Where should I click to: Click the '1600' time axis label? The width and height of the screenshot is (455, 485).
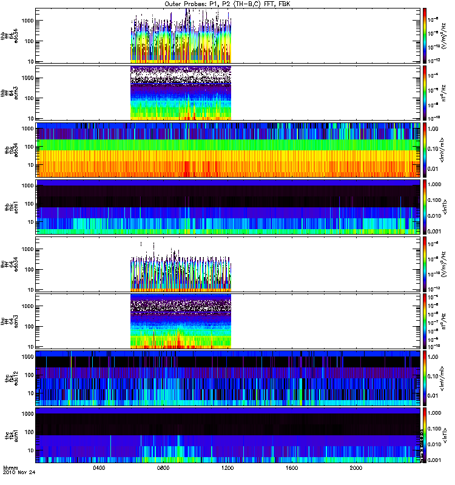292,467
